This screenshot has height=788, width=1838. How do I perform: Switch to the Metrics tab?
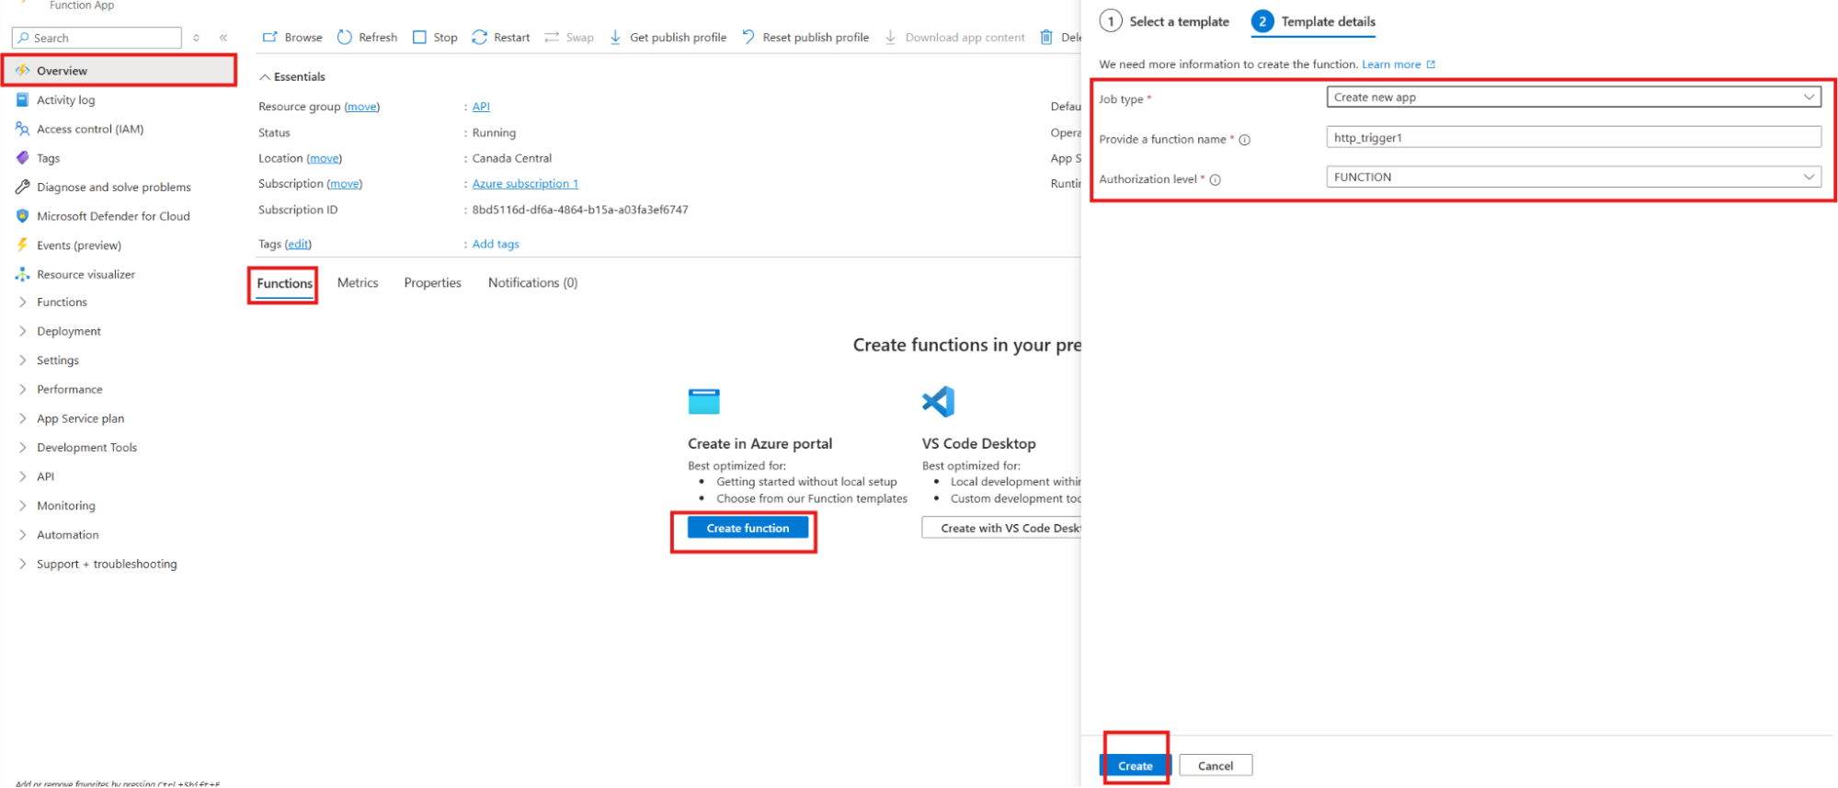[358, 283]
